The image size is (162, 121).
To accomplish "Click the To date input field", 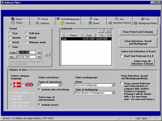I will coord(27,57).
